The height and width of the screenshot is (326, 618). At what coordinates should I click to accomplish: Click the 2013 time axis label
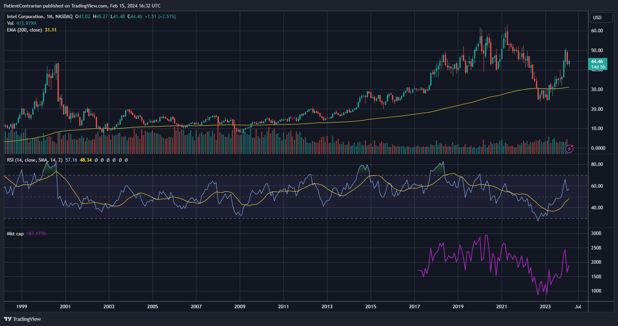coord(327,307)
